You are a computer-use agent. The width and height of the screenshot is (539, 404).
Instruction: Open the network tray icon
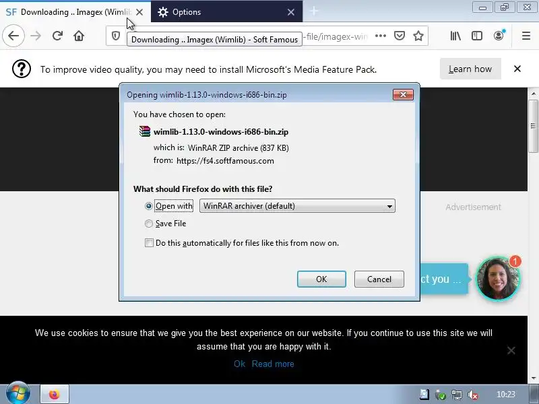[x=457, y=395]
